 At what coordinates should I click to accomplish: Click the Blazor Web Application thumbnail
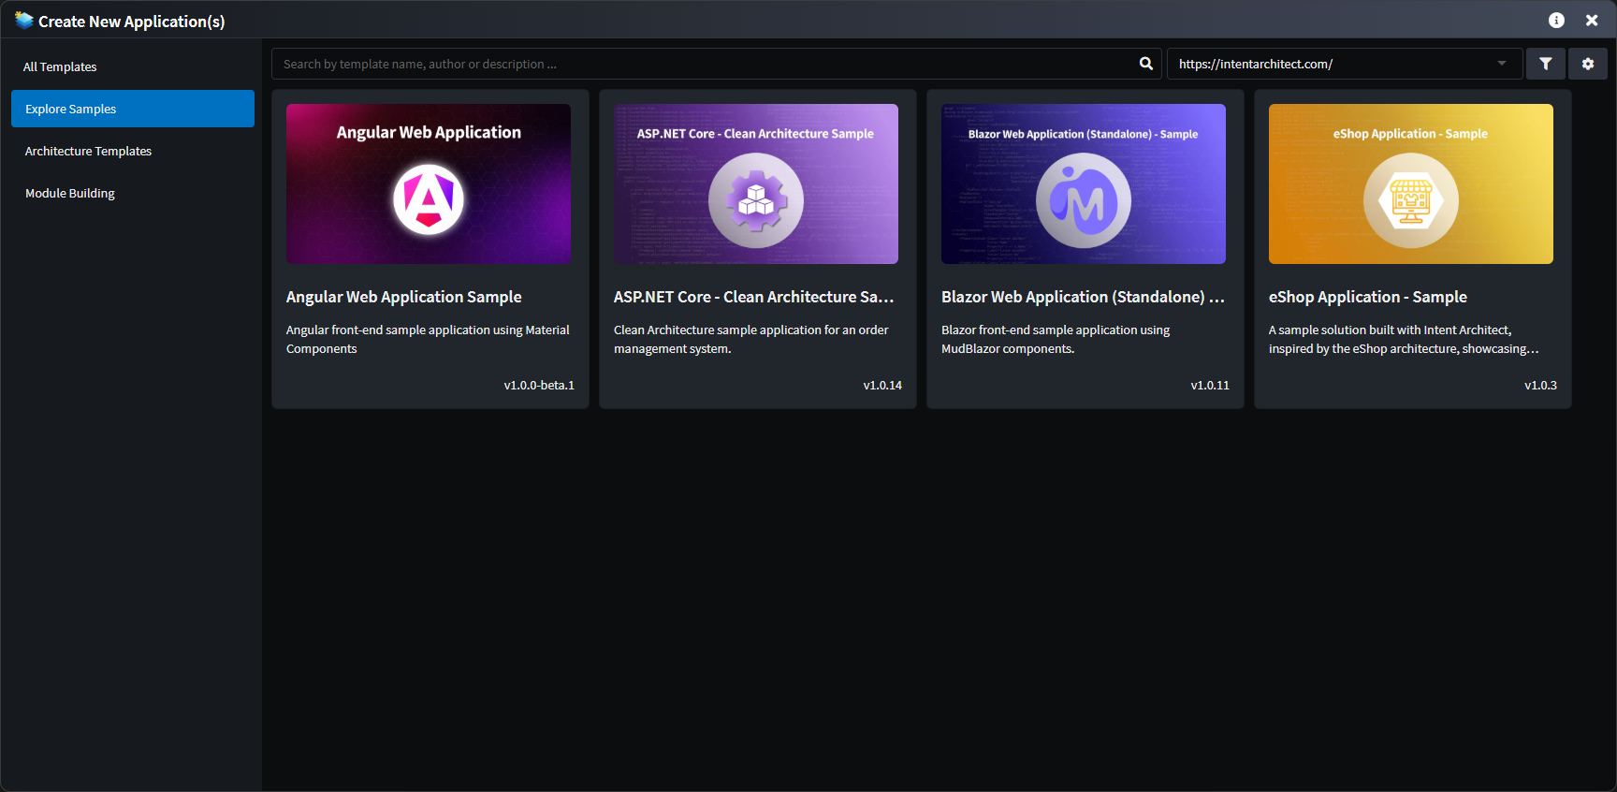point(1084,183)
